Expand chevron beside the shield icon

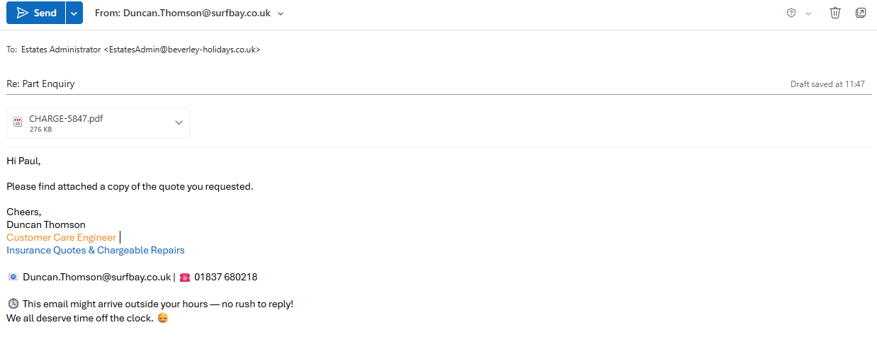coord(808,13)
